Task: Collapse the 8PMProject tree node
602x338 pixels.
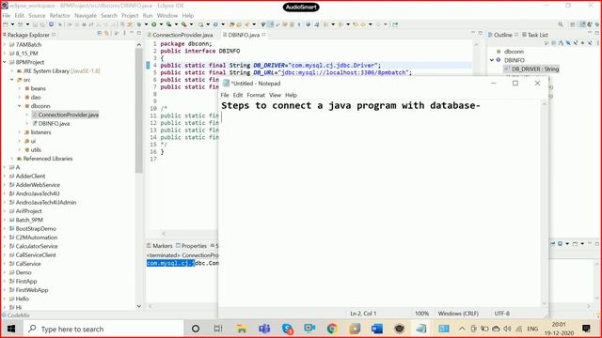Action: tap(5, 62)
